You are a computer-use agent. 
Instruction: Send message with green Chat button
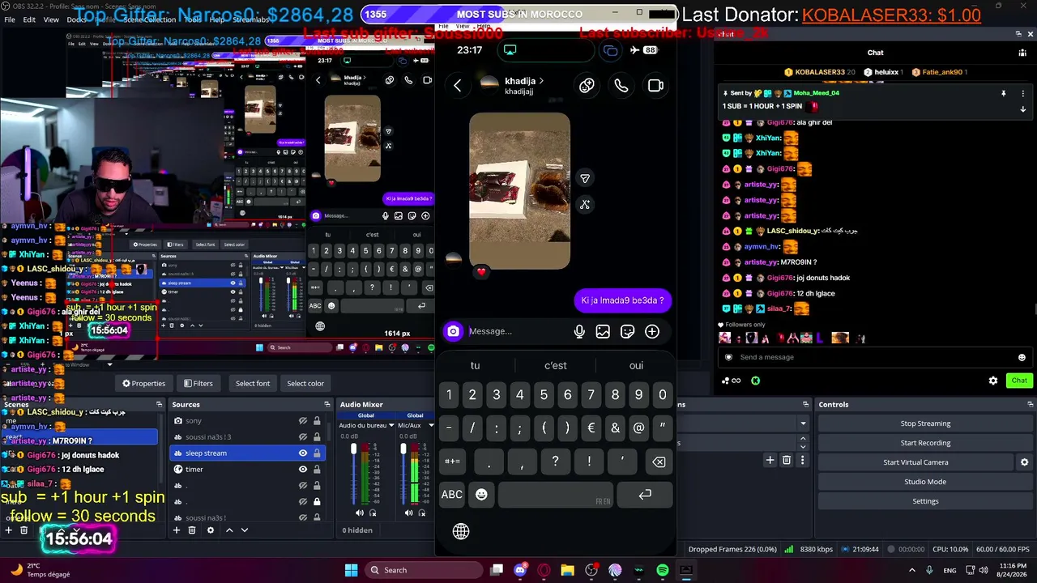pos(1019,381)
